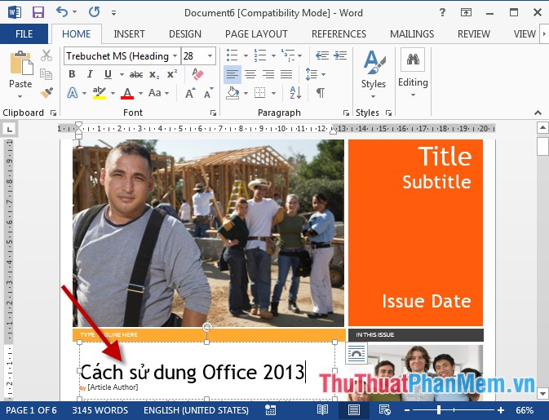Open the font size dropdown
Image resolution: width=549 pixels, height=420 pixels.
[210, 56]
